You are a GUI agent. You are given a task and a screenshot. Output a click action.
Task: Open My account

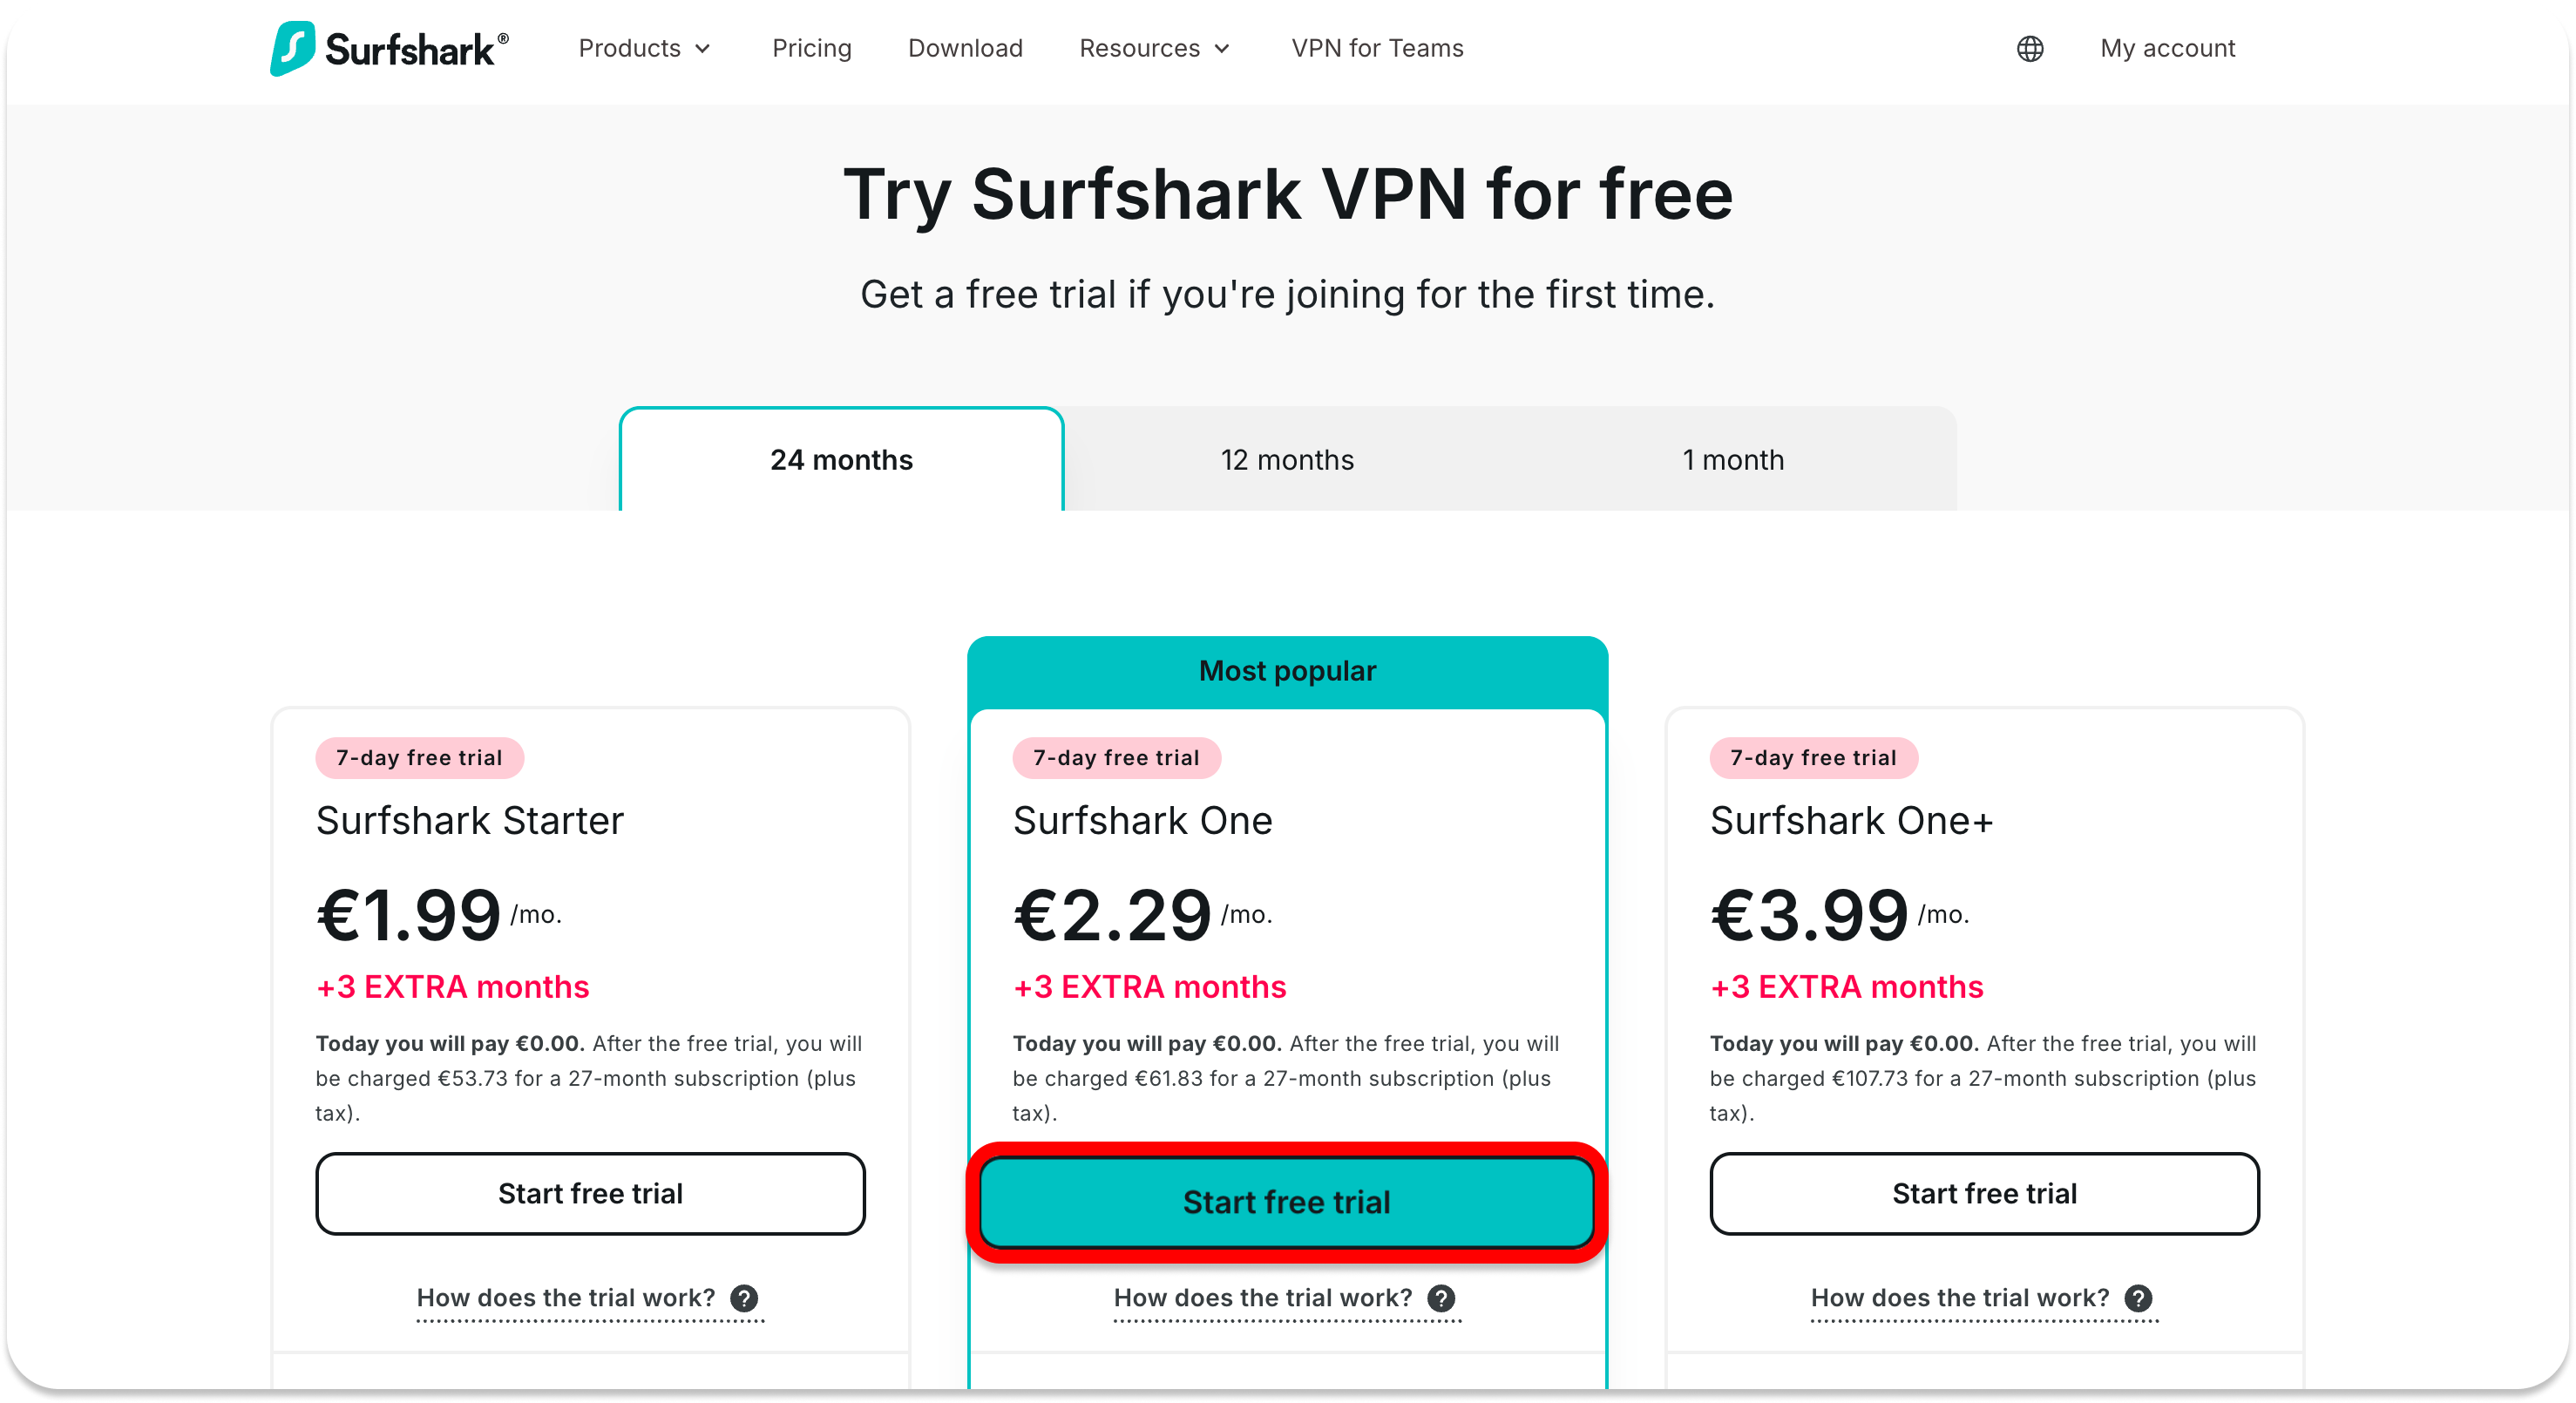coord(2167,48)
